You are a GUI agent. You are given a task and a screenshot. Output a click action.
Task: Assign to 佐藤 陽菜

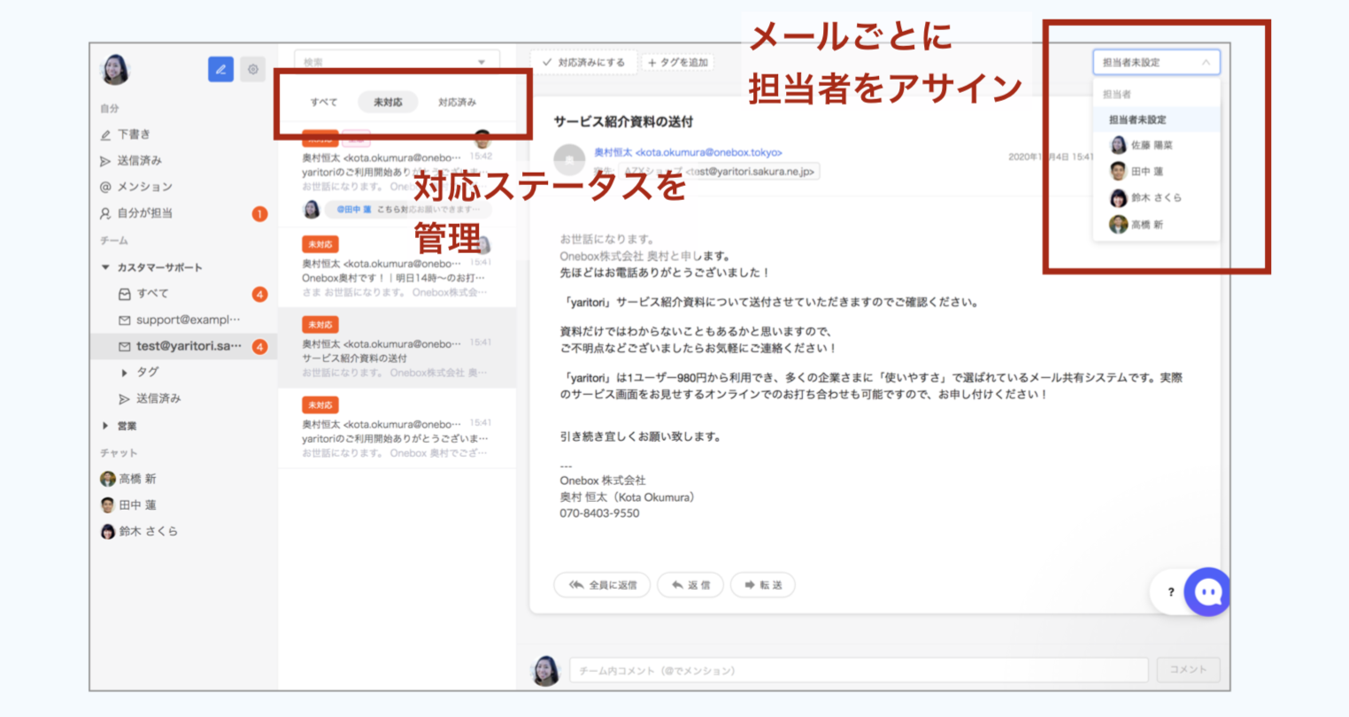tap(1156, 145)
